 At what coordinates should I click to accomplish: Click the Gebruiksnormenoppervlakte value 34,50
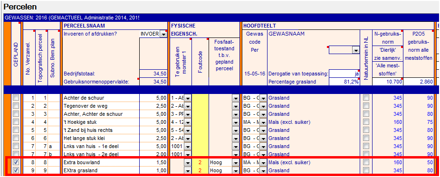(153, 82)
